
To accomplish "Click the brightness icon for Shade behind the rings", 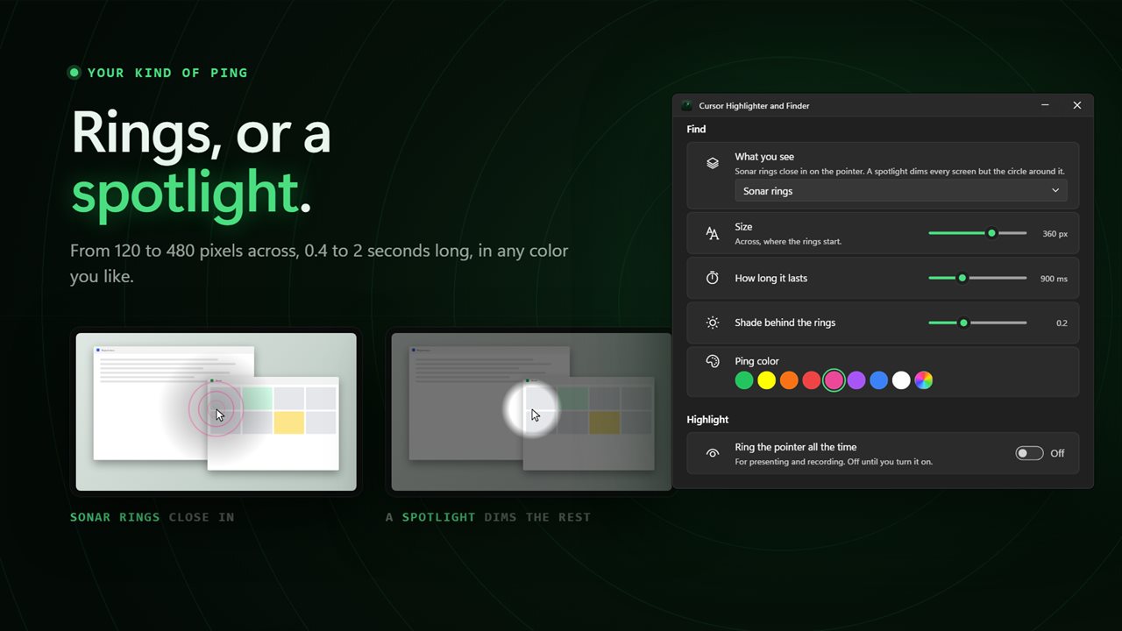I will click(x=713, y=323).
